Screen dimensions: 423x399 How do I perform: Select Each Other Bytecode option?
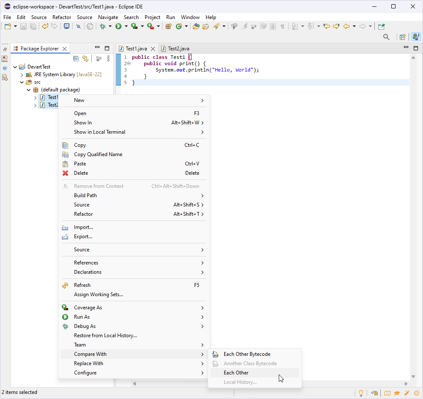pyautogui.click(x=254, y=354)
